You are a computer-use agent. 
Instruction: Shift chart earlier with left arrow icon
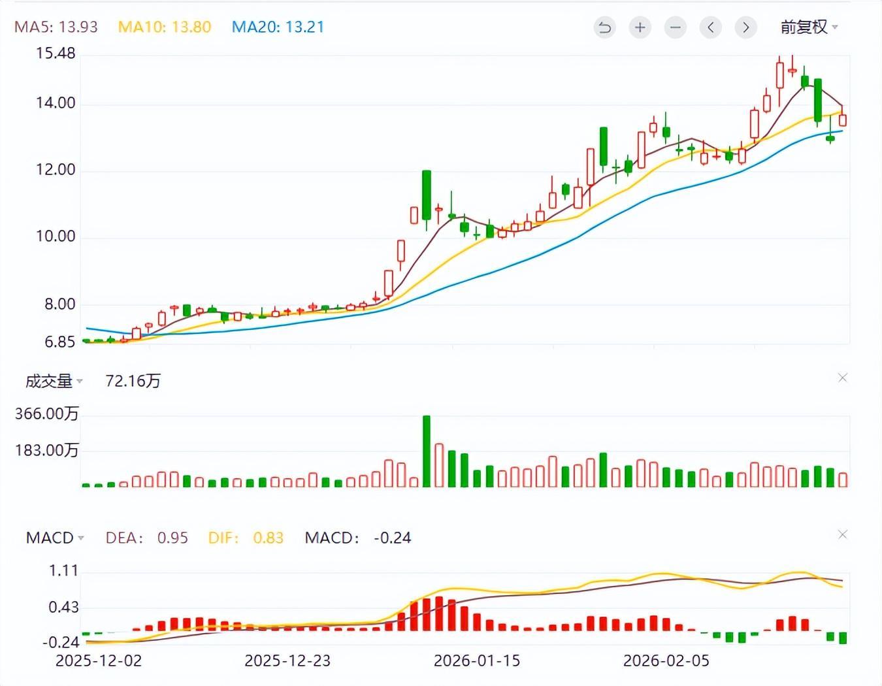tap(711, 27)
